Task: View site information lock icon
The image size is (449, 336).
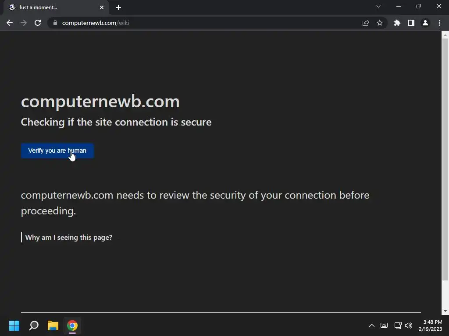Action: pyautogui.click(x=55, y=23)
